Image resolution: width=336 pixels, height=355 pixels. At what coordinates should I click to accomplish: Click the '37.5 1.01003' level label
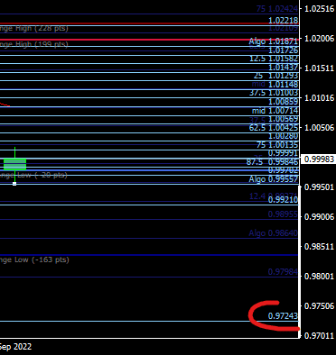tap(274, 93)
